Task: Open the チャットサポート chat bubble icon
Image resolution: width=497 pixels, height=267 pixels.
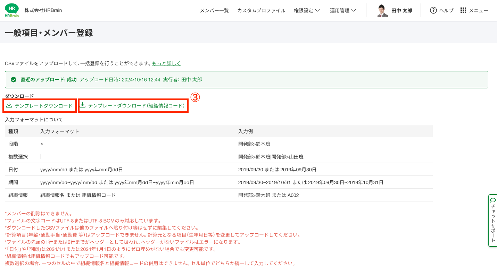Action: [493, 200]
